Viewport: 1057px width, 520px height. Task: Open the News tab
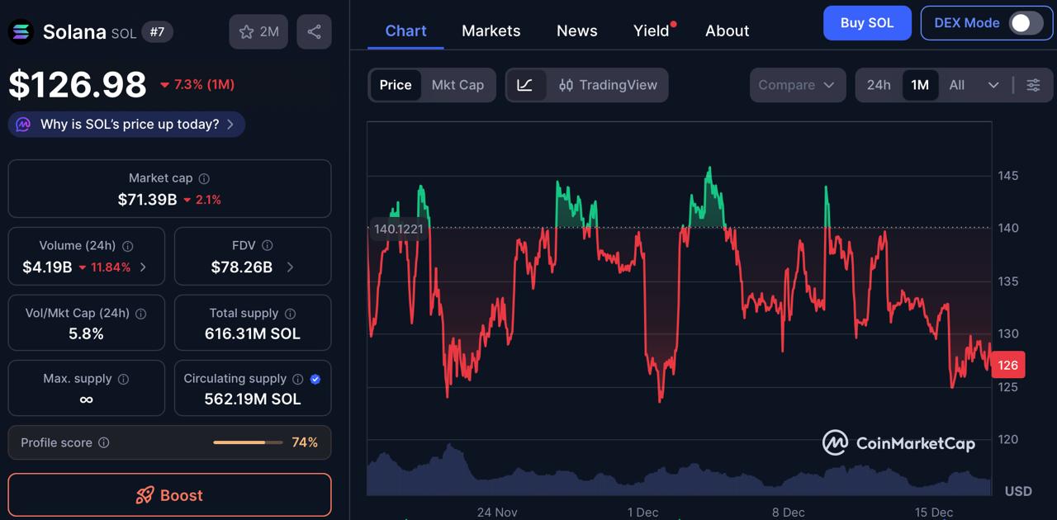tap(576, 31)
